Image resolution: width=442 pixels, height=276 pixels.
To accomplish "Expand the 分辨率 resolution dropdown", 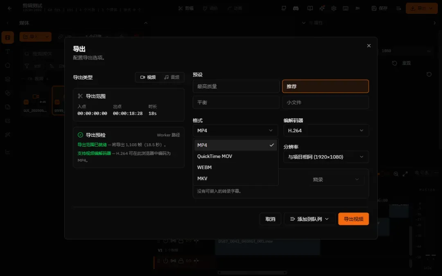I will tap(326, 157).
